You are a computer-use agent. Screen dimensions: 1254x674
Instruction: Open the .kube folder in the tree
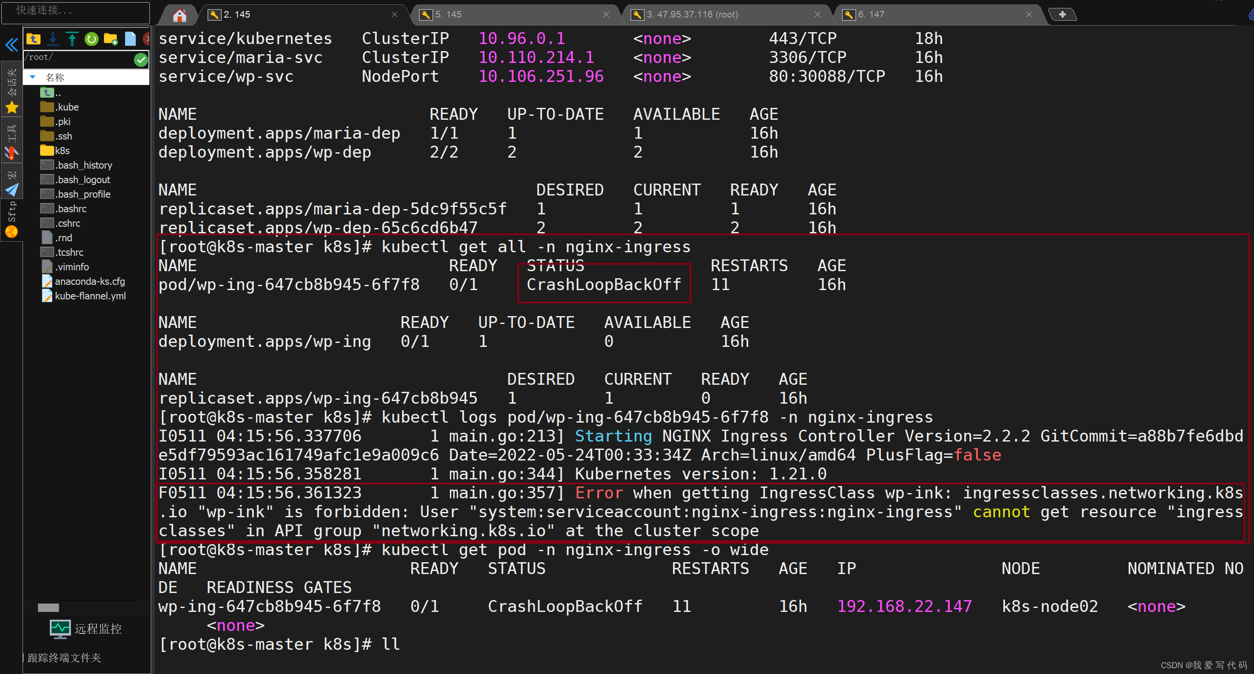tap(66, 107)
